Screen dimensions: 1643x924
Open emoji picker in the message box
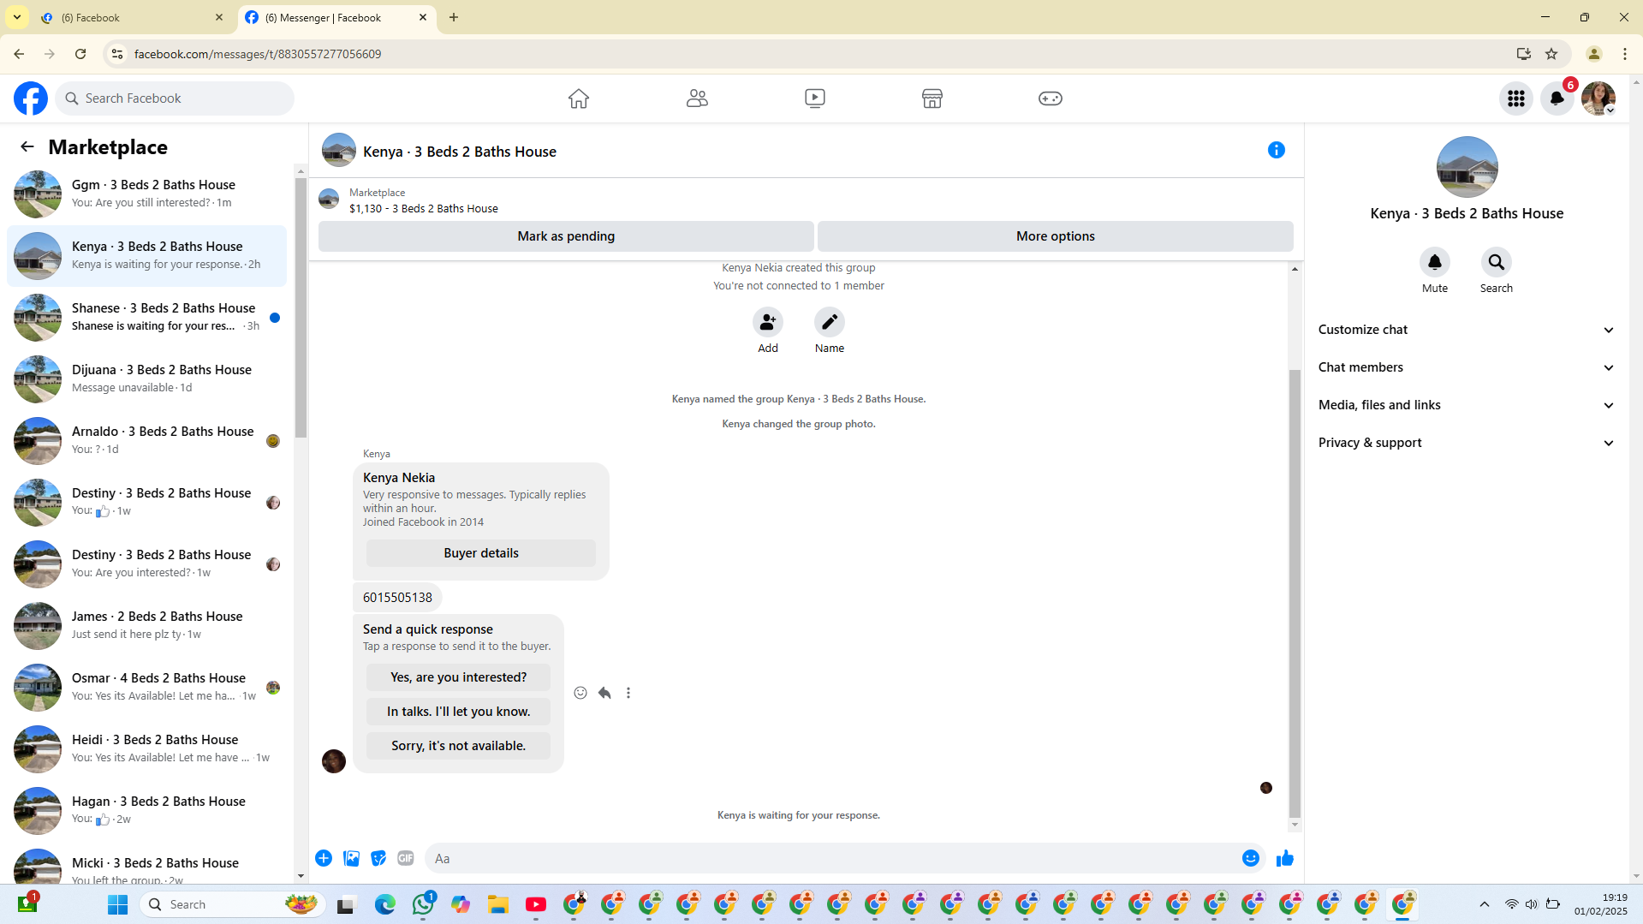(1251, 858)
